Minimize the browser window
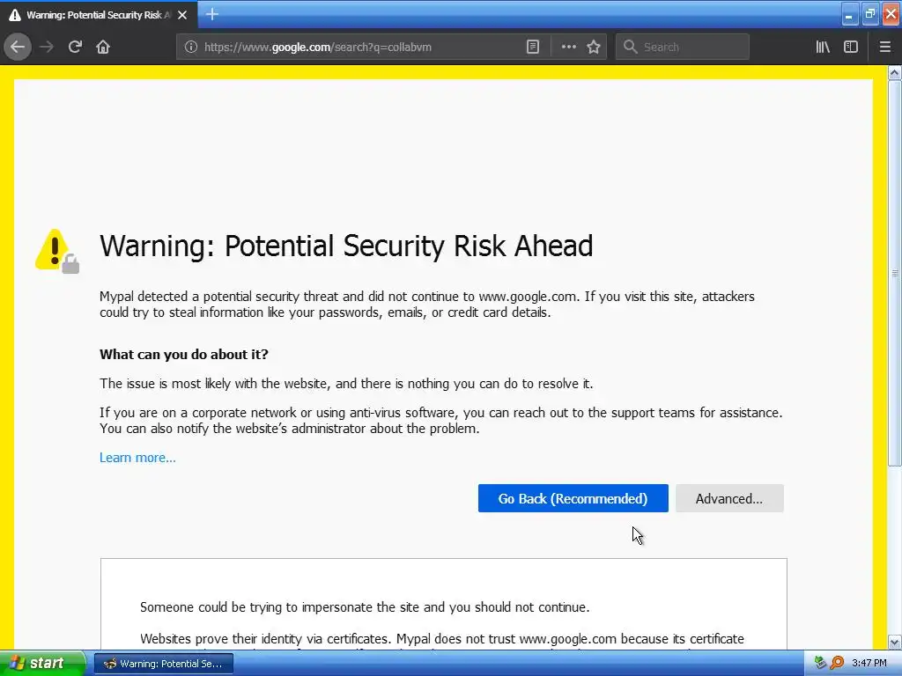The height and width of the screenshot is (676, 902). [849, 15]
